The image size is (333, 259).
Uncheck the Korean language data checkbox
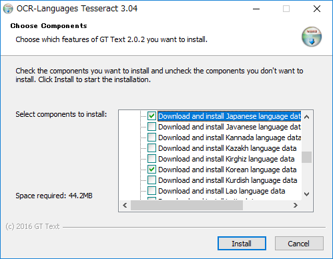151,170
